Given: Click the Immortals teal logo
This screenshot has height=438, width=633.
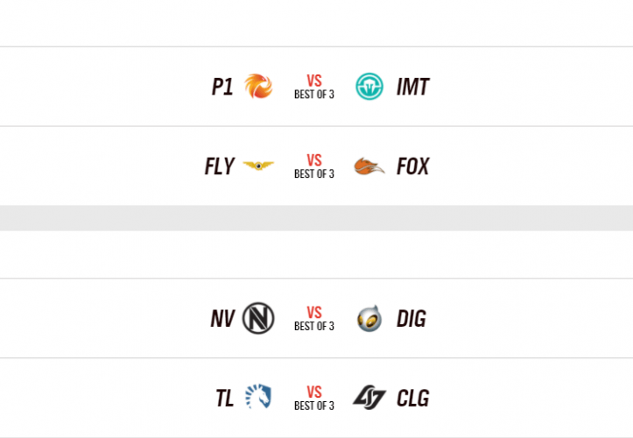Looking at the screenshot, I should pyautogui.click(x=369, y=87).
